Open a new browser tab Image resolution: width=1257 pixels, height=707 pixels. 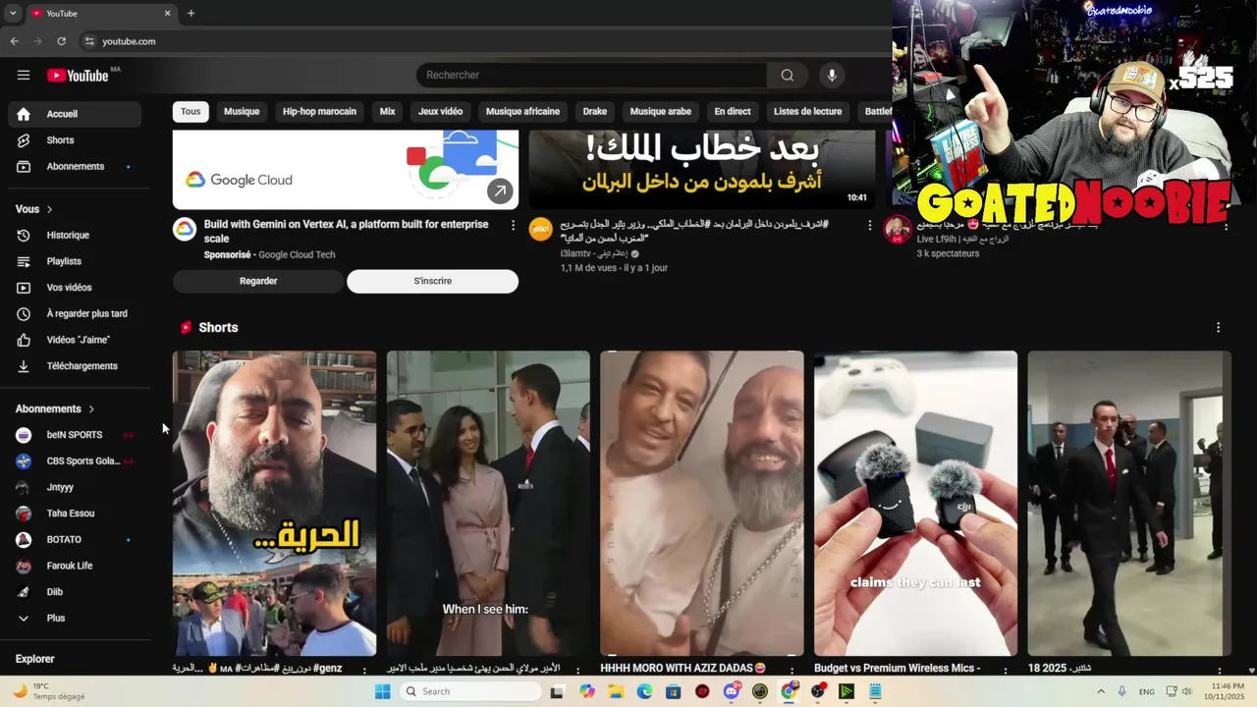coord(191,14)
